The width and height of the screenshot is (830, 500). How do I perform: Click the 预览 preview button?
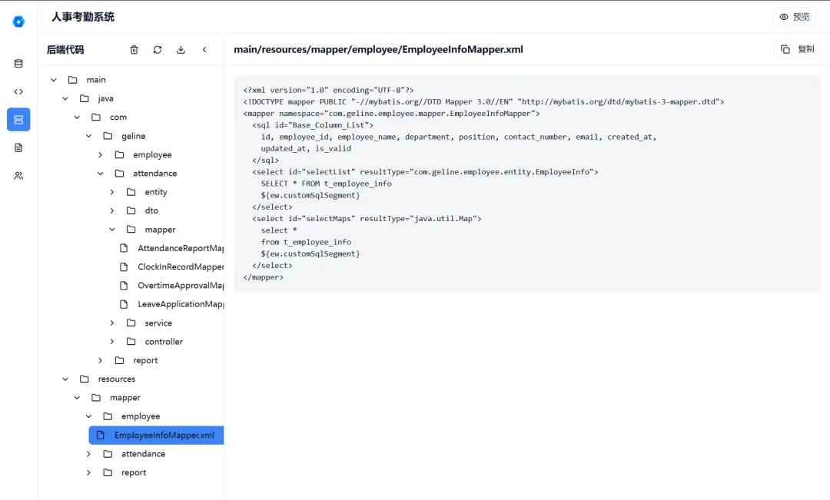(794, 17)
